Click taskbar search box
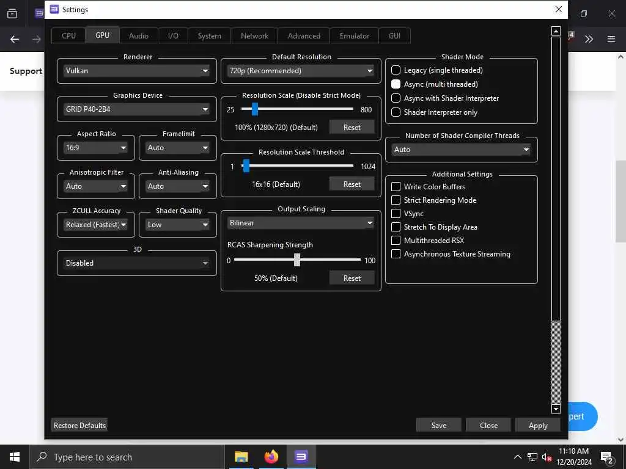This screenshot has width=626, height=469. pyautogui.click(x=127, y=457)
